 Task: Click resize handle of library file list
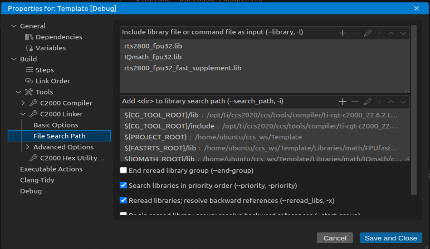(x=407, y=90)
